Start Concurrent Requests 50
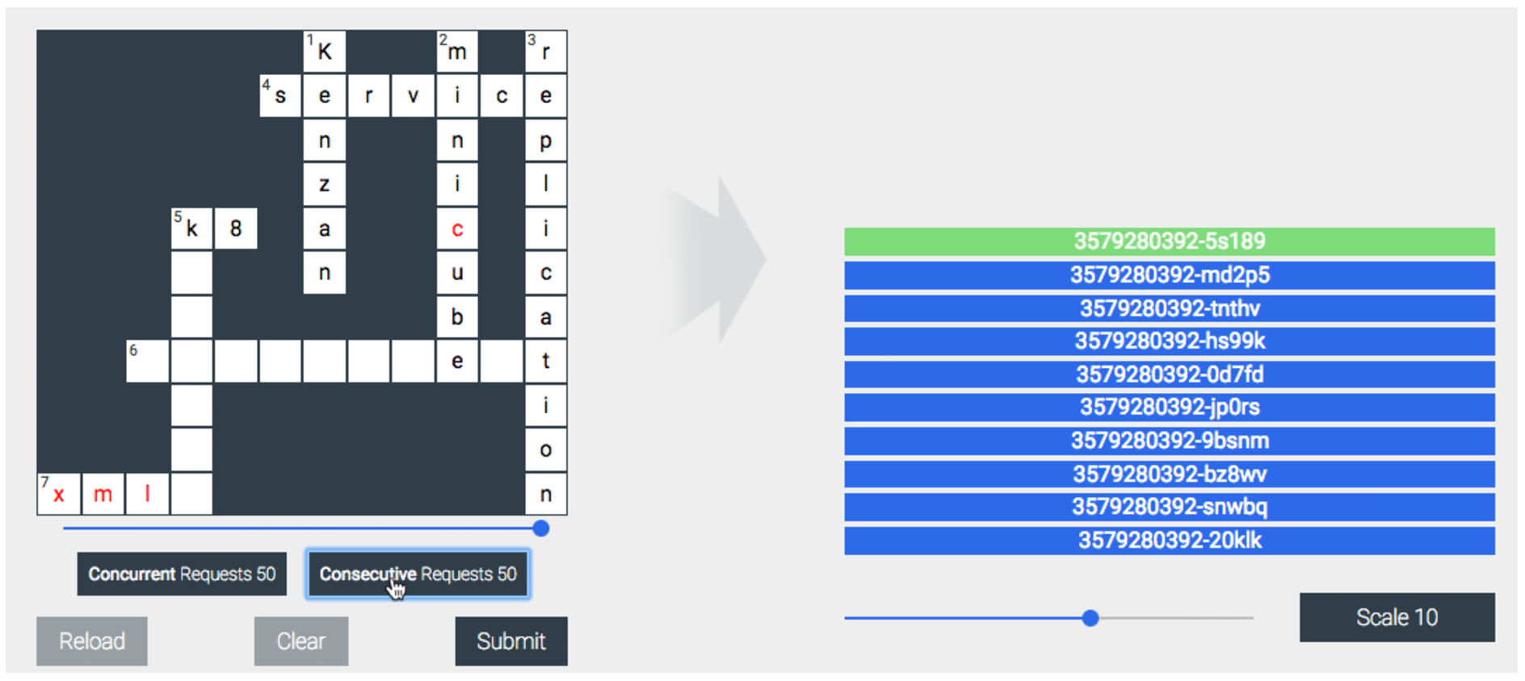This screenshot has height=681, width=1525. [182, 574]
